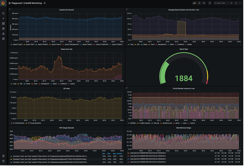
Task: Open GC rates panel title menu
Action: (x=67, y=89)
